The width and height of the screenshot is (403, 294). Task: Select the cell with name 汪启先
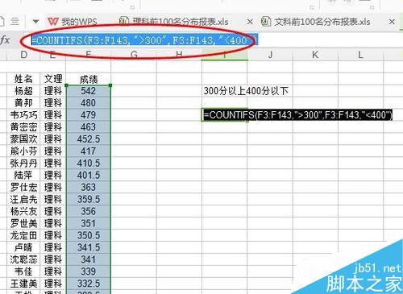pyautogui.click(x=23, y=200)
